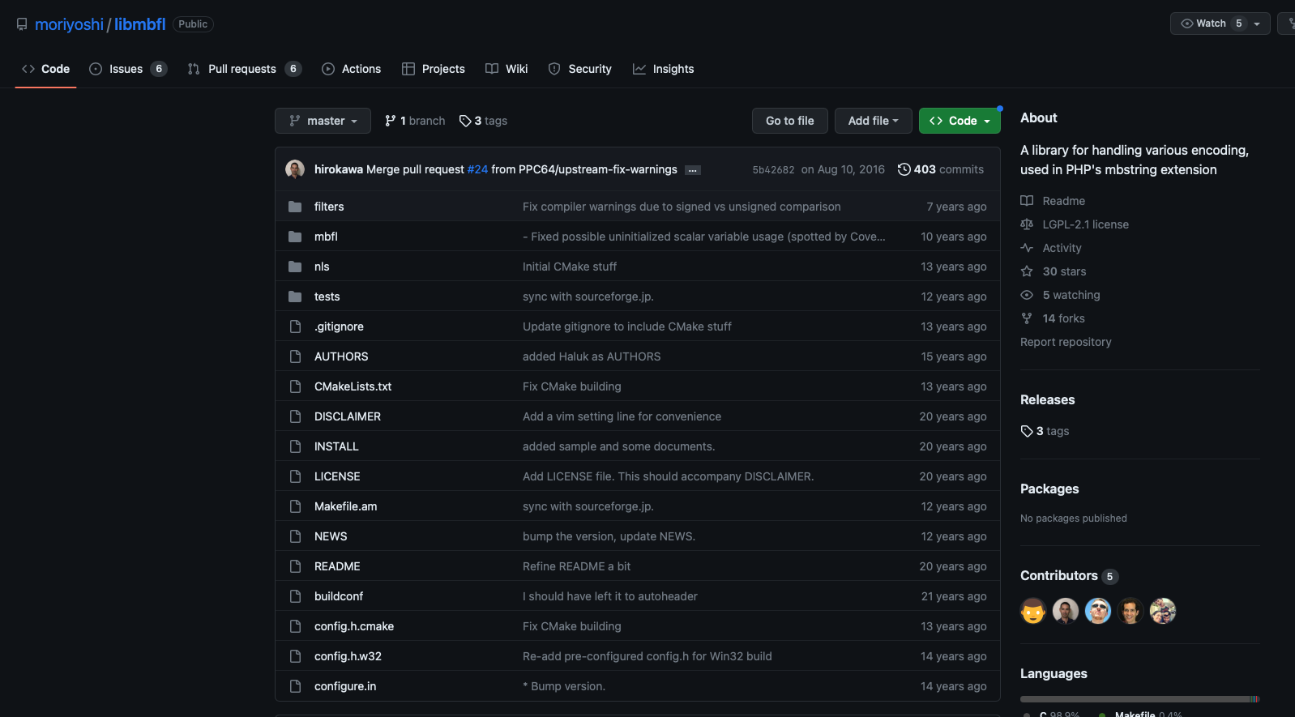Click the star icon beside 30 stars

click(1027, 271)
